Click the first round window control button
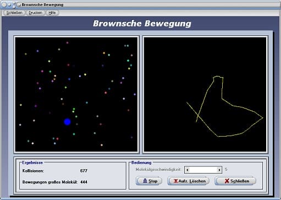Image resolution: width=281 pixels, height=200 pixels. tap(4, 5)
